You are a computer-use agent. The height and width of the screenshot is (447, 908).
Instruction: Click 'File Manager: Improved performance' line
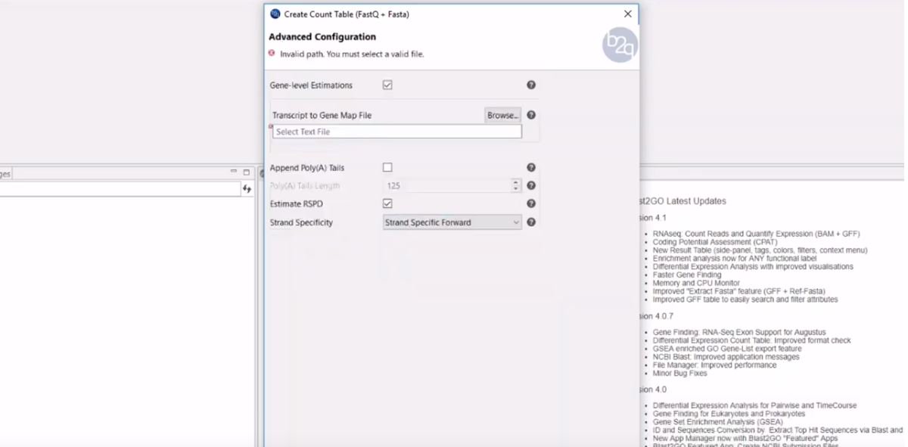(x=714, y=365)
